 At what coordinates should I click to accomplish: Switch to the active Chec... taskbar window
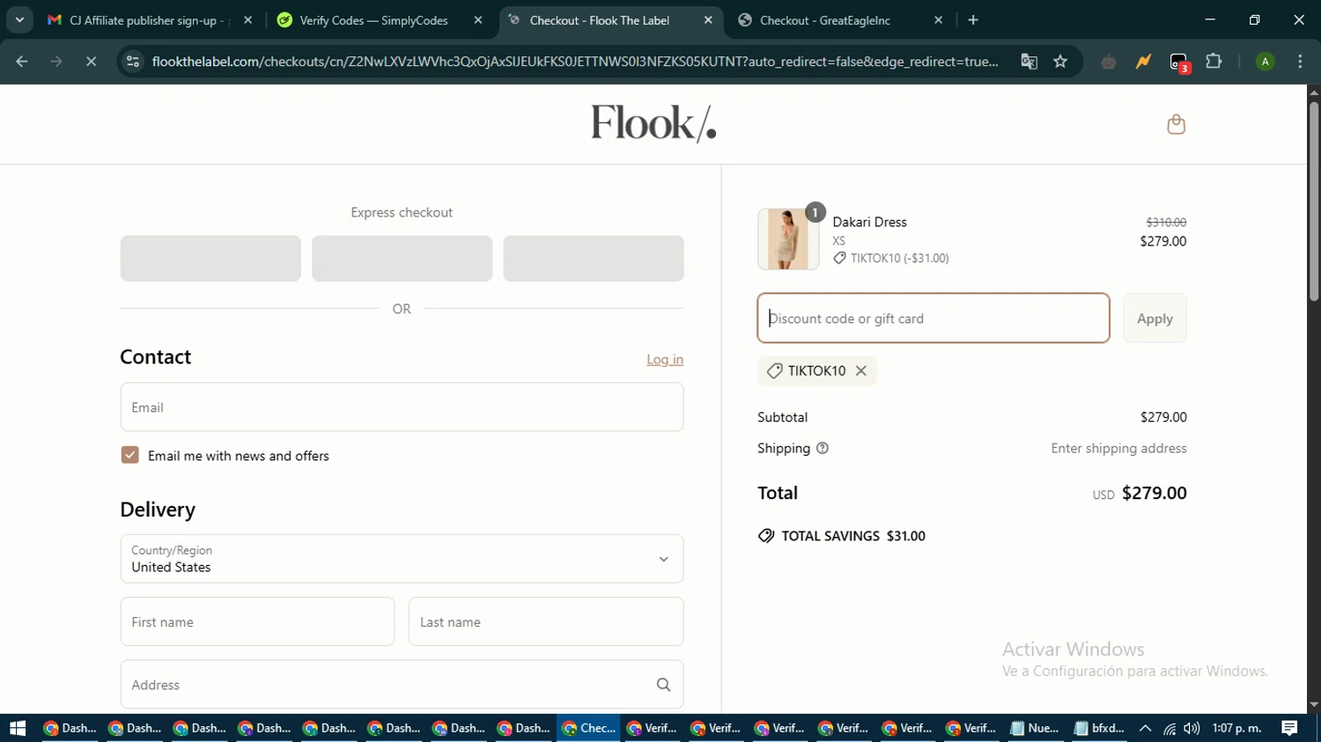pyautogui.click(x=588, y=728)
